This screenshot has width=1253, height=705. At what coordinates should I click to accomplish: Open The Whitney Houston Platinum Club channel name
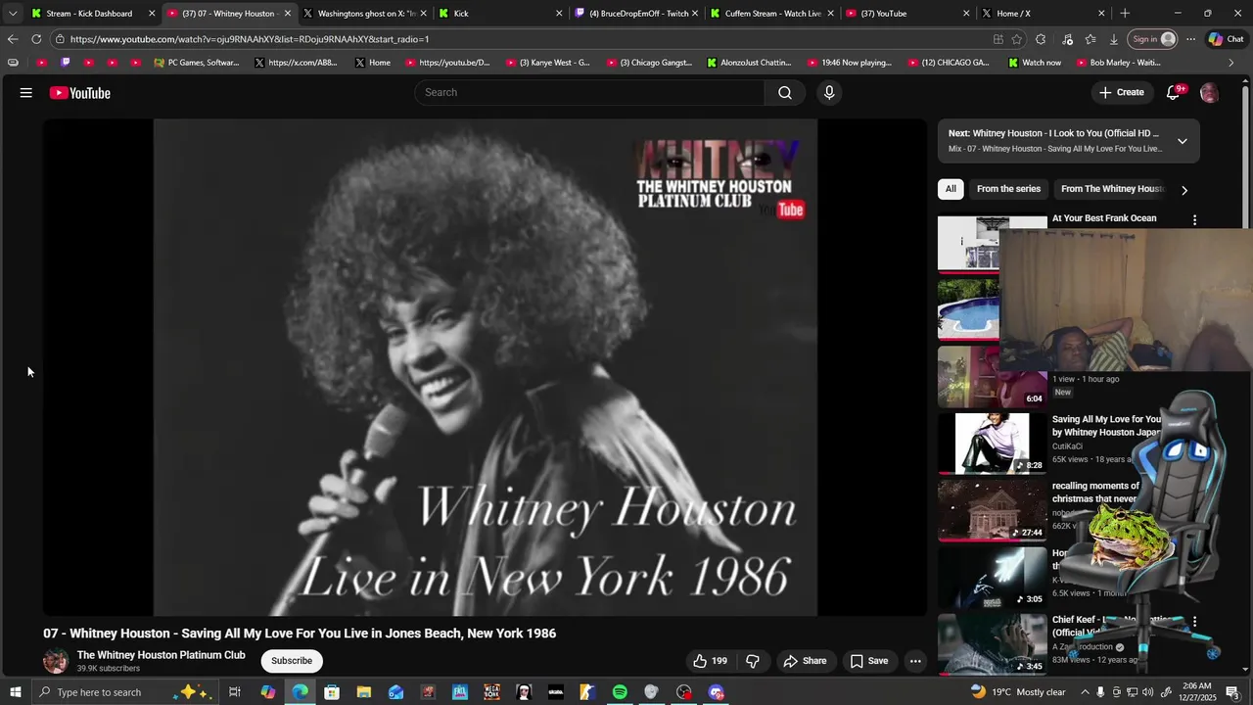[162, 655]
